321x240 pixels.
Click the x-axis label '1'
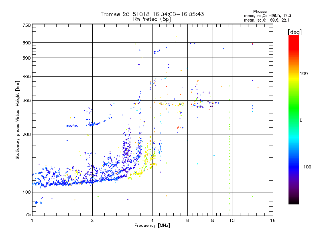point(32,220)
